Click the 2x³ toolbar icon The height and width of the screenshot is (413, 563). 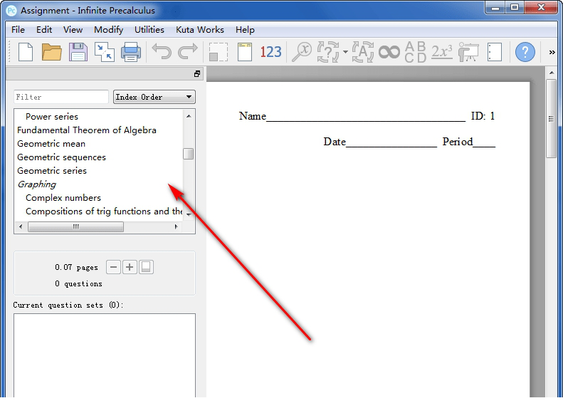coord(441,52)
